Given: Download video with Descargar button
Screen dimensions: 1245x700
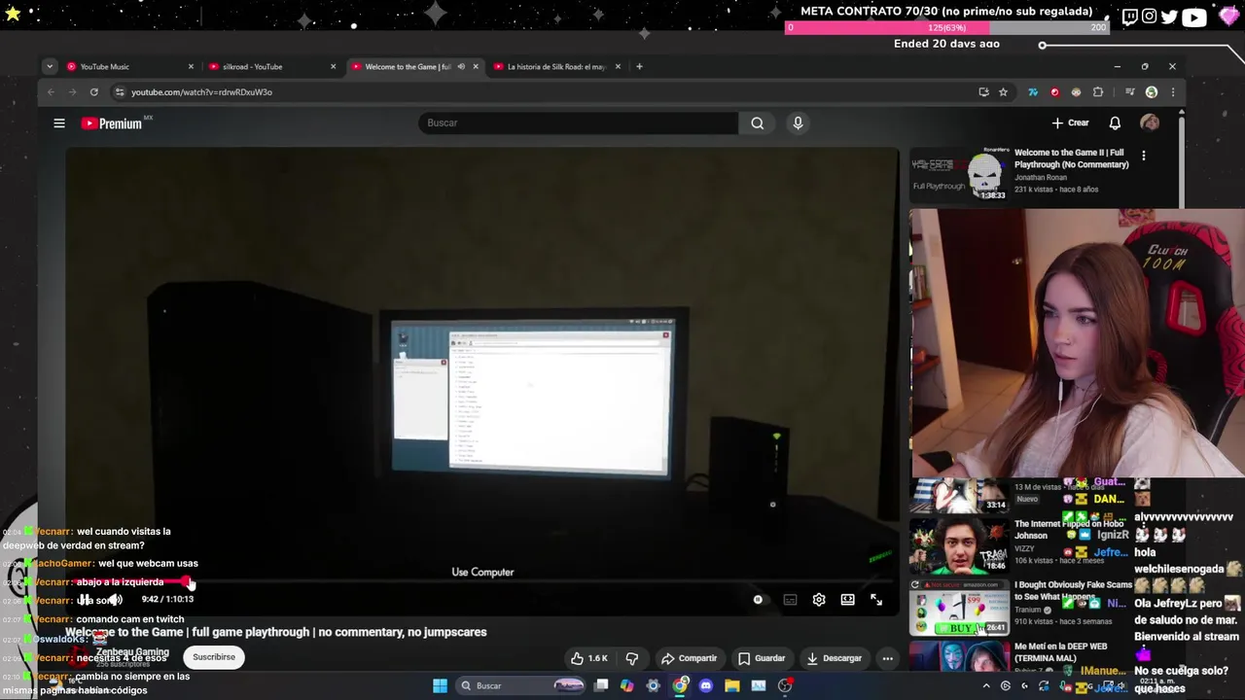Looking at the screenshot, I should point(835,658).
